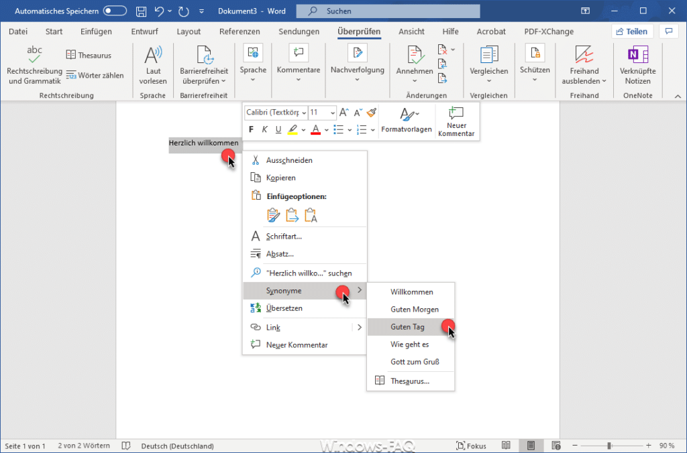Switch to the Einfügen ribbon tab

click(x=96, y=31)
